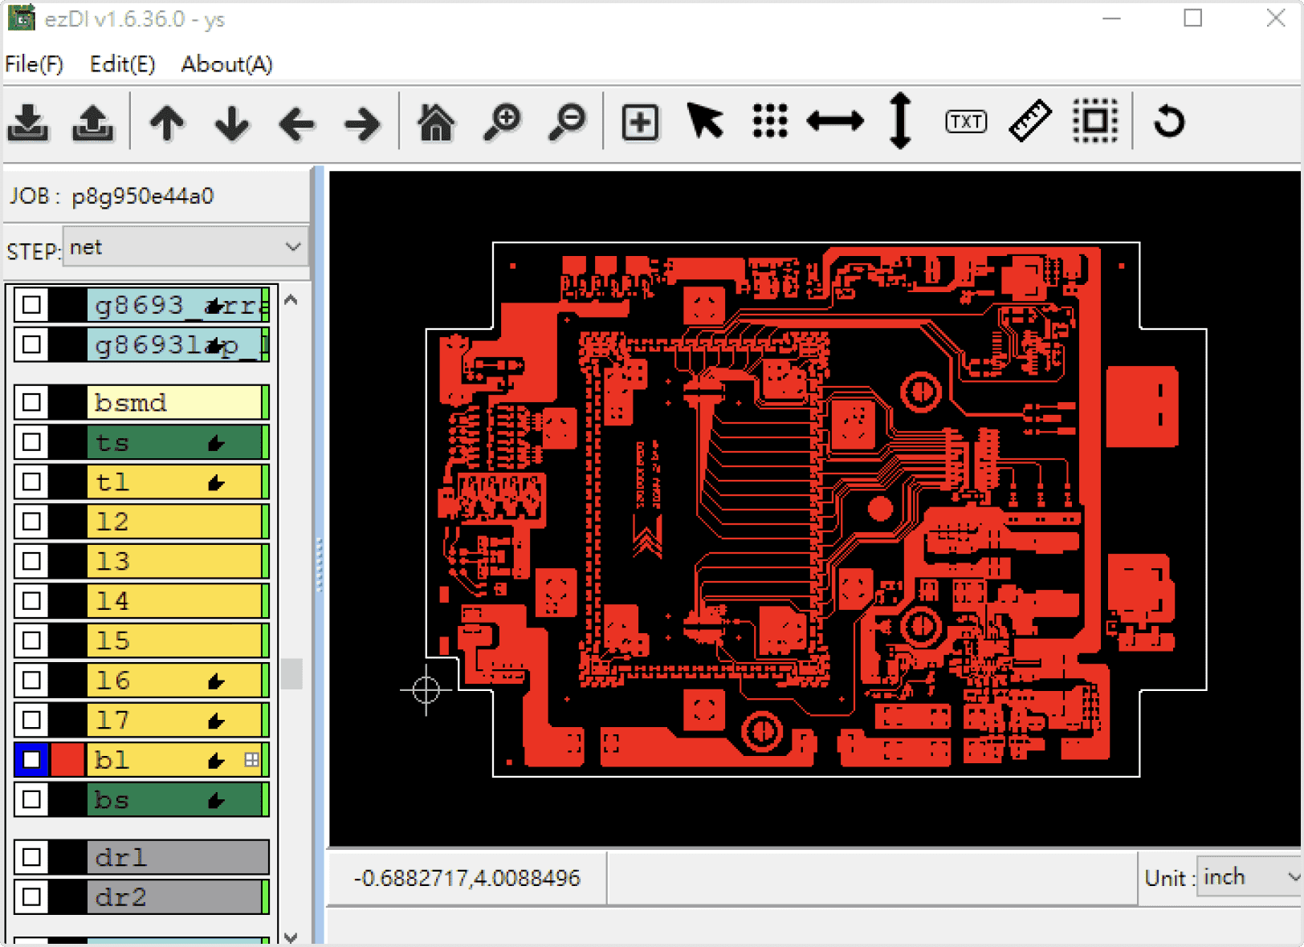The image size is (1304, 947).
Task: Check the l3 layer checkbox
Action: click(x=31, y=561)
